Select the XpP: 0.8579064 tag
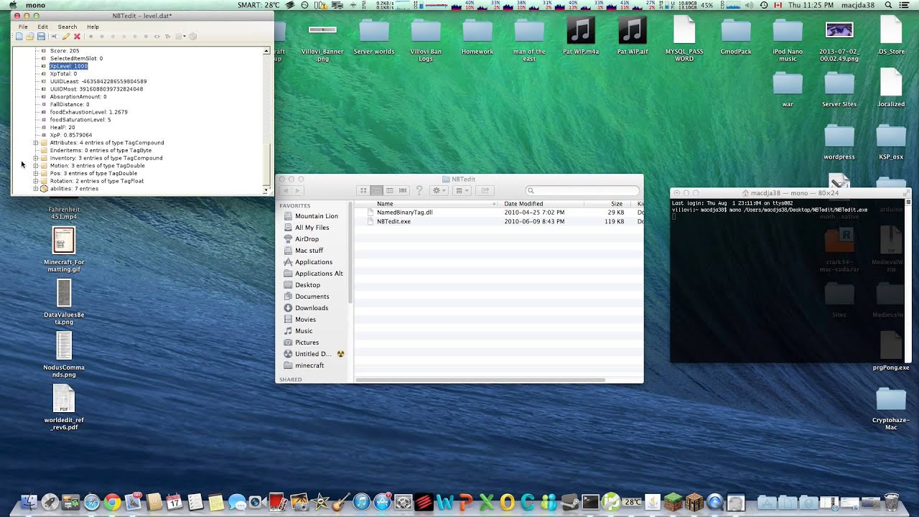This screenshot has height=517, width=919. click(x=71, y=135)
